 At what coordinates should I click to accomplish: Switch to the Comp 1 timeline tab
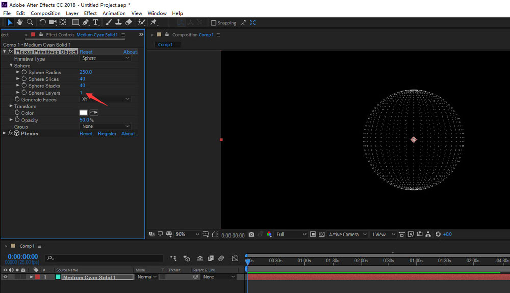(x=27, y=246)
